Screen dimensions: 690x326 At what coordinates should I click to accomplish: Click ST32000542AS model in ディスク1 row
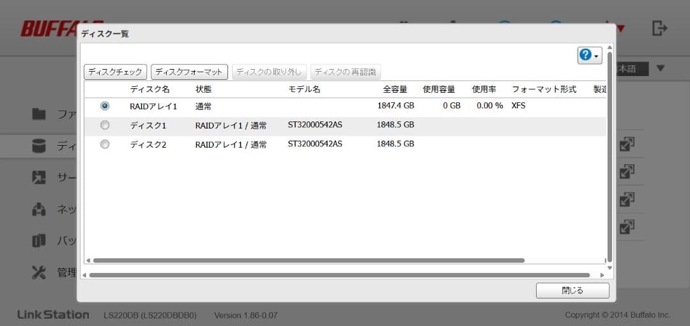(x=315, y=125)
